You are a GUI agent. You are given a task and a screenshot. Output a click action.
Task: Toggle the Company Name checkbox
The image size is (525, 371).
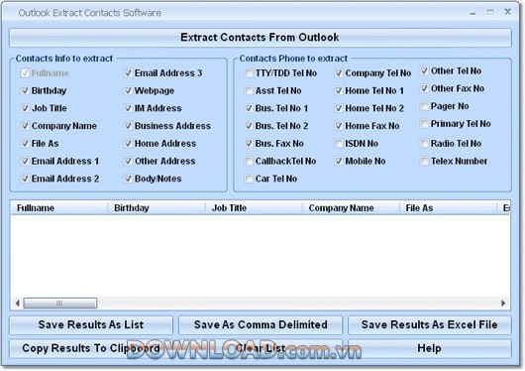pos(25,126)
